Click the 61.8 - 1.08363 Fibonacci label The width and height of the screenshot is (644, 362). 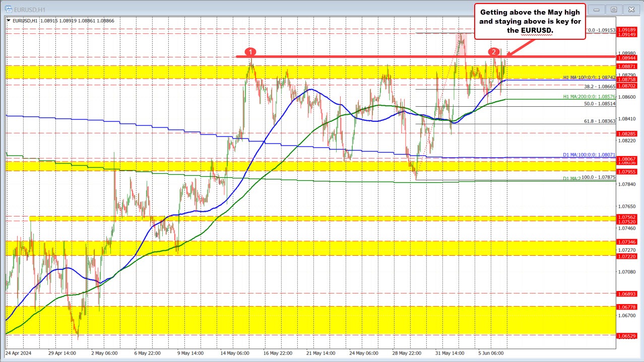pos(599,121)
